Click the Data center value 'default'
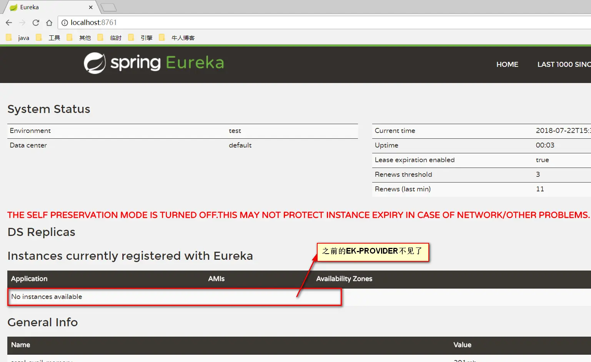Viewport: 591px width, 362px height. (x=240, y=145)
